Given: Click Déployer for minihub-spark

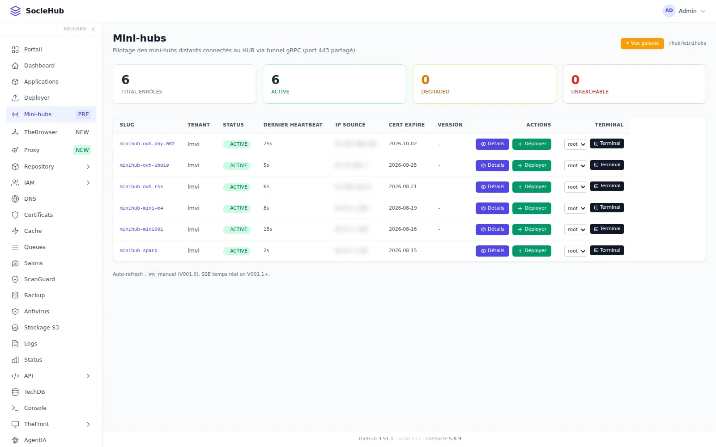Looking at the screenshot, I should pos(532,251).
